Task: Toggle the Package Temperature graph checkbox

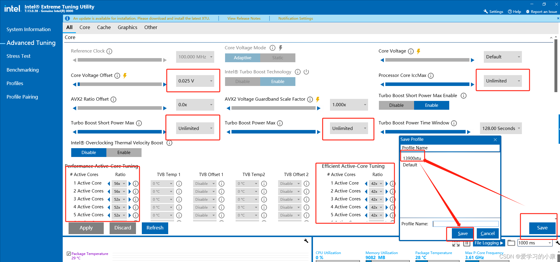Action: point(69,254)
